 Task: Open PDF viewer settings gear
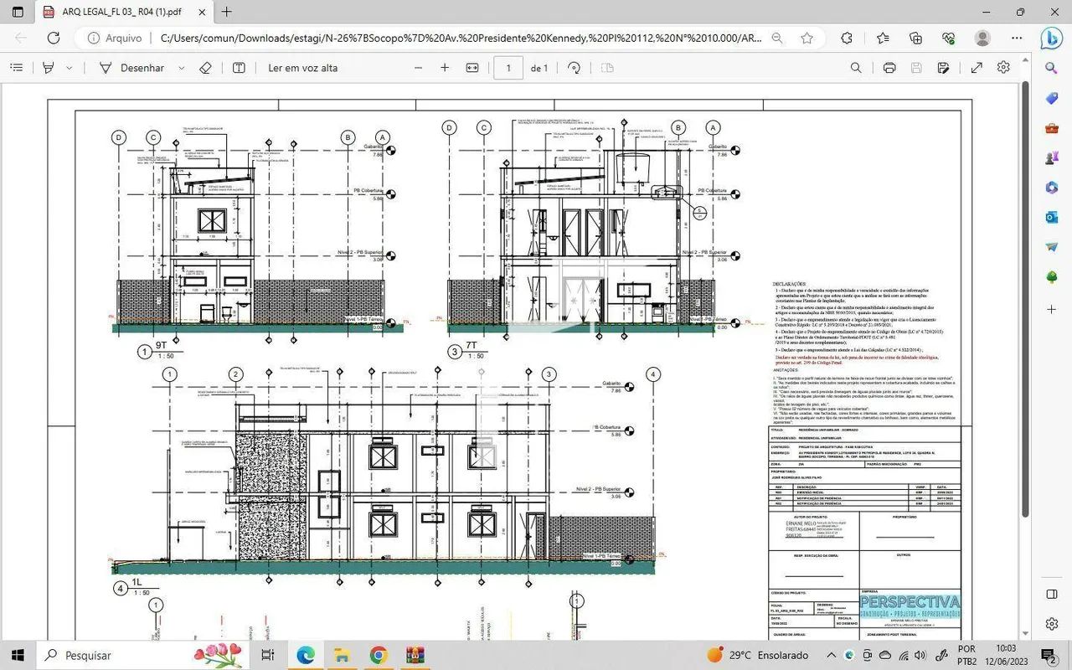pos(1003,68)
